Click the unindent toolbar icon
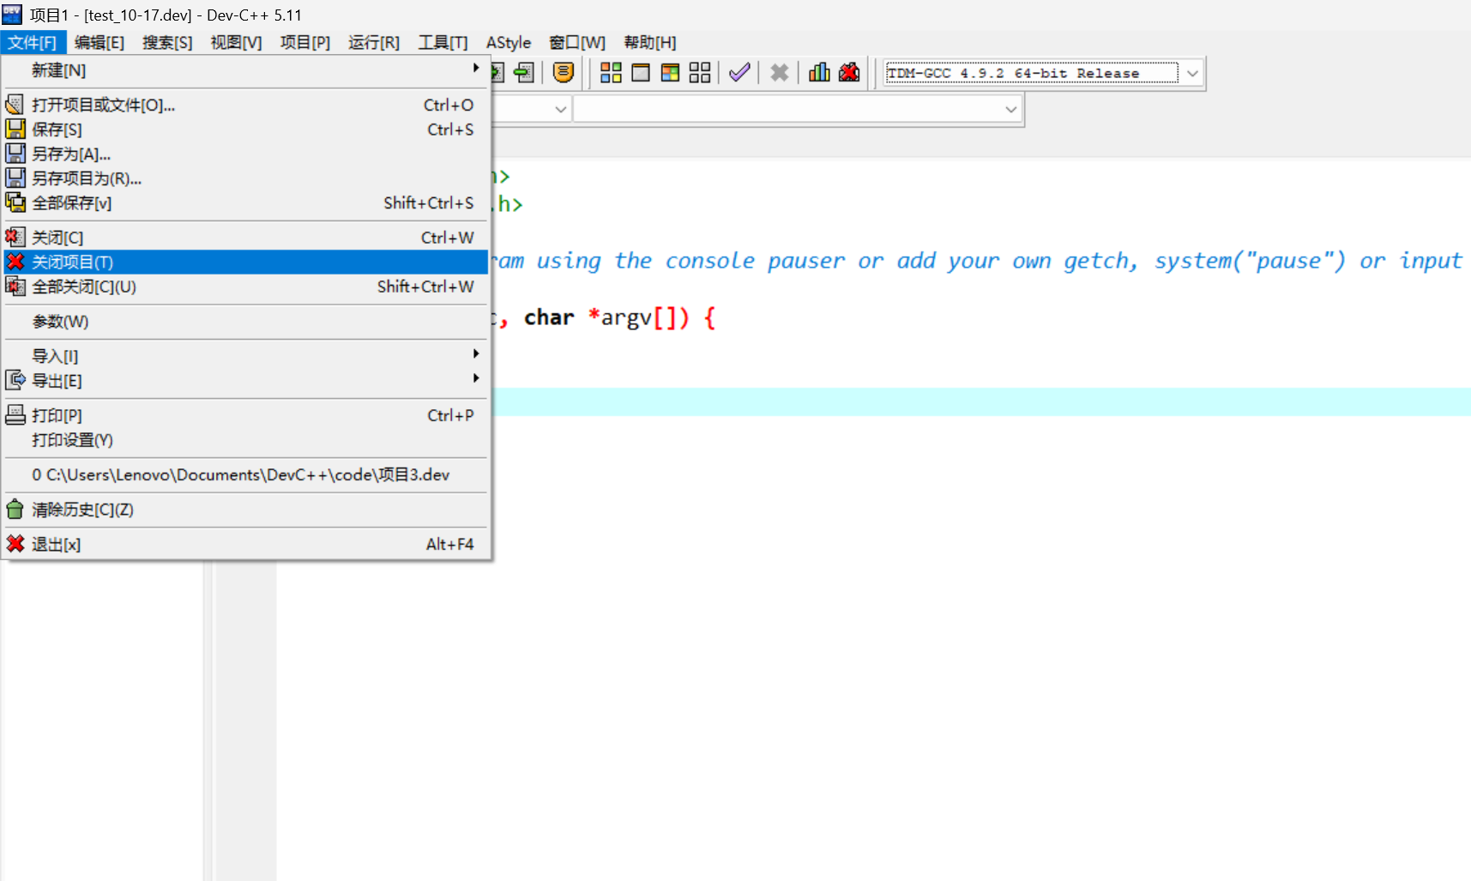Viewport: 1471px width, 881px height. (x=523, y=73)
